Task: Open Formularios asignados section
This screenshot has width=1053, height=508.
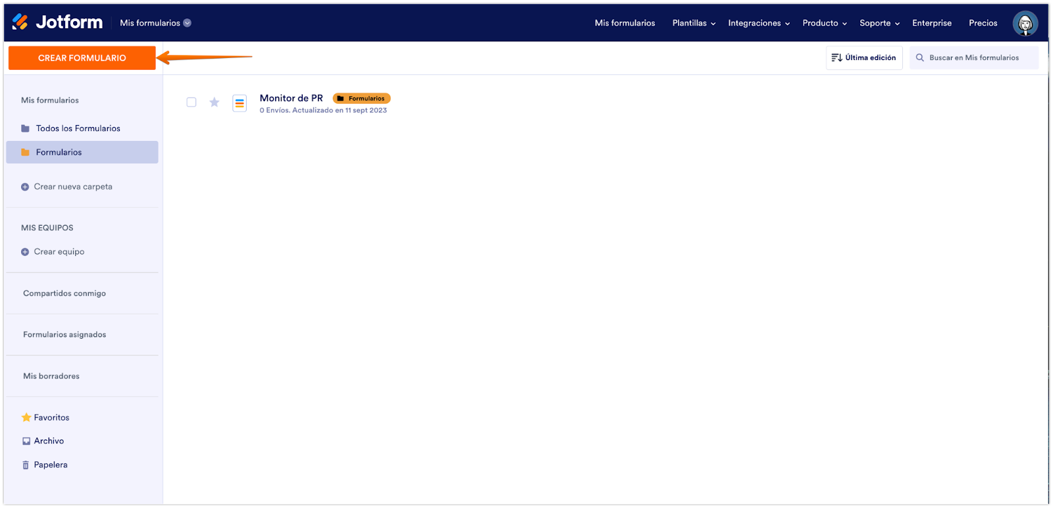Action: (64, 335)
